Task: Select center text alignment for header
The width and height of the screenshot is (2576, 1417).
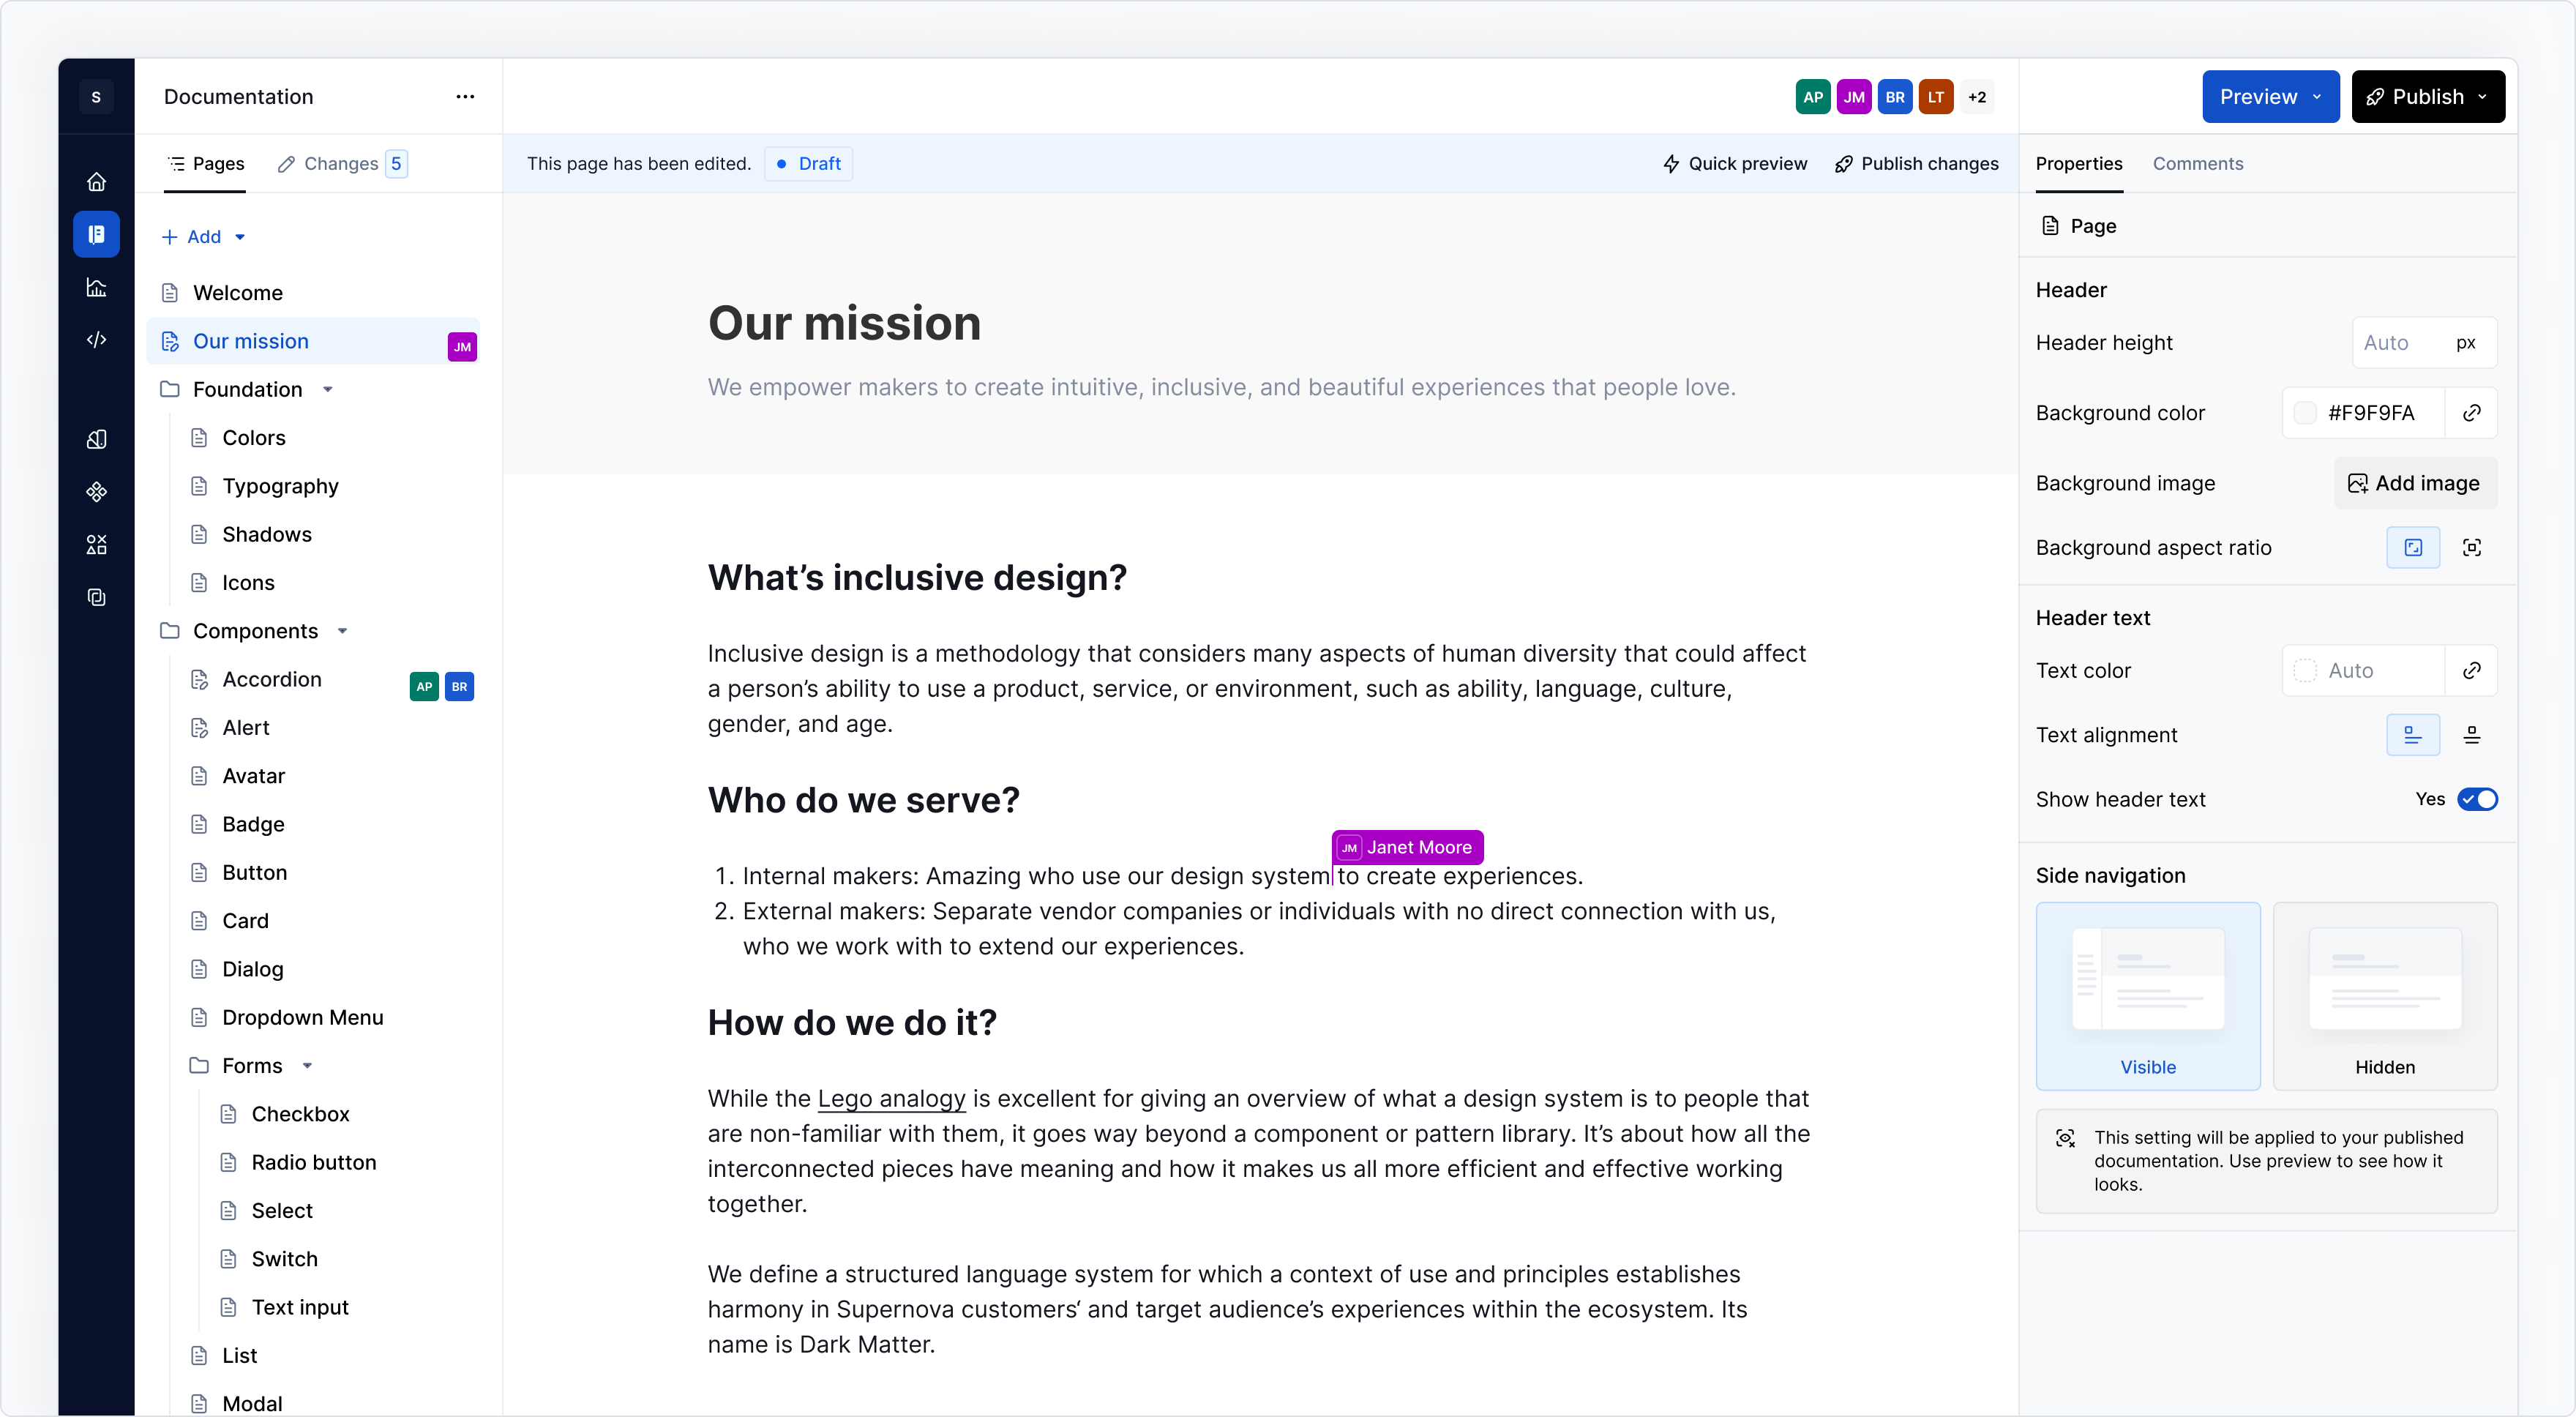Action: pos(2473,734)
